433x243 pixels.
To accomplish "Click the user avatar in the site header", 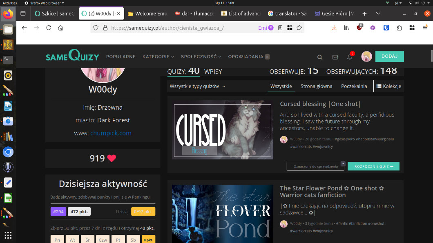I will click(x=366, y=57).
